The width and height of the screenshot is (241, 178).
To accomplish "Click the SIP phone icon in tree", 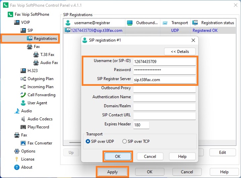I will pos(23,31).
